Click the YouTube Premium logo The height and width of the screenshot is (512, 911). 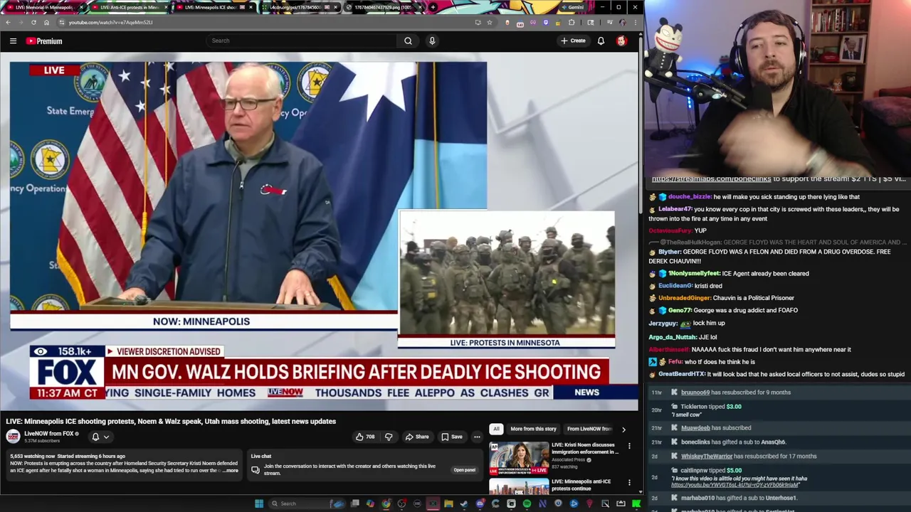pos(44,41)
